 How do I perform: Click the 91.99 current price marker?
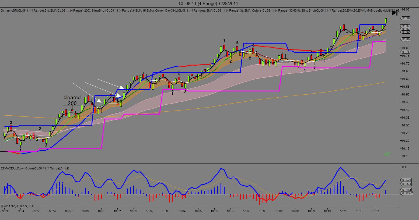coord(406,18)
